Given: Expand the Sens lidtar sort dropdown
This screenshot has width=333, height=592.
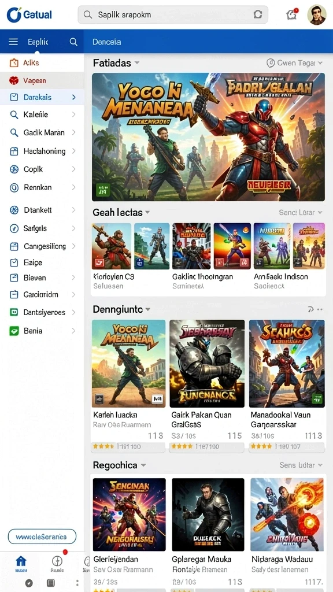Looking at the screenshot, I should point(301,465).
